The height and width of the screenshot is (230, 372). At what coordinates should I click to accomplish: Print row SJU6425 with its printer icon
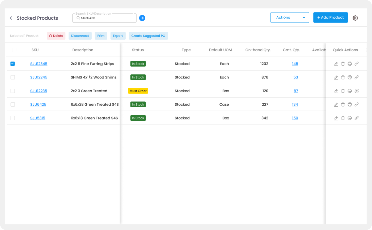(350, 104)
